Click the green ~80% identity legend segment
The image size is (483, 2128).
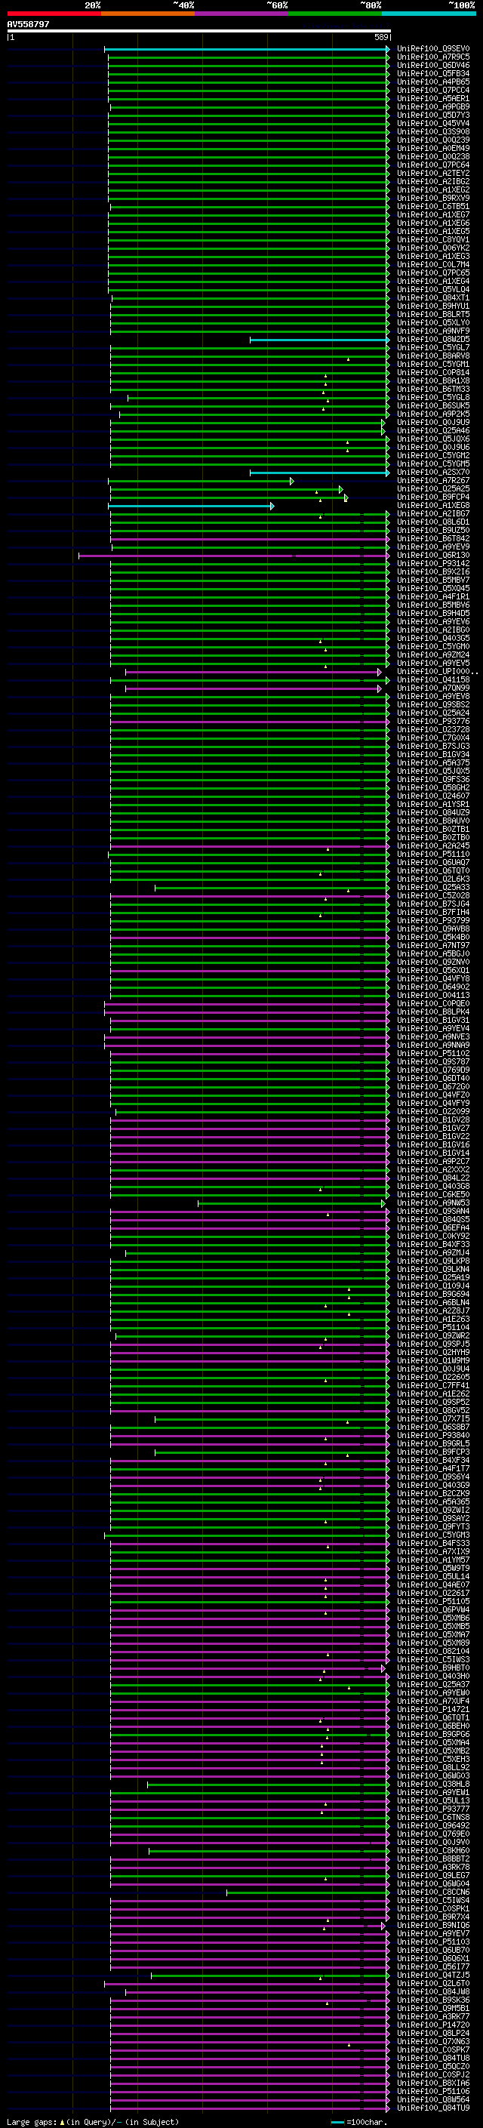click(335, 14)
